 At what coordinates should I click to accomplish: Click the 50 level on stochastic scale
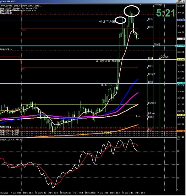tap(178, 165)
